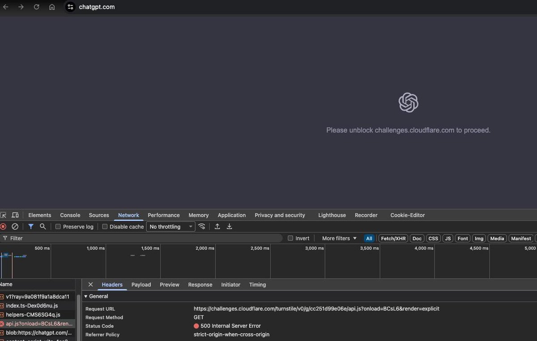Screen dimensions: 537x341
Task: Filter requests by CSS type
Action: click(433, 238)
